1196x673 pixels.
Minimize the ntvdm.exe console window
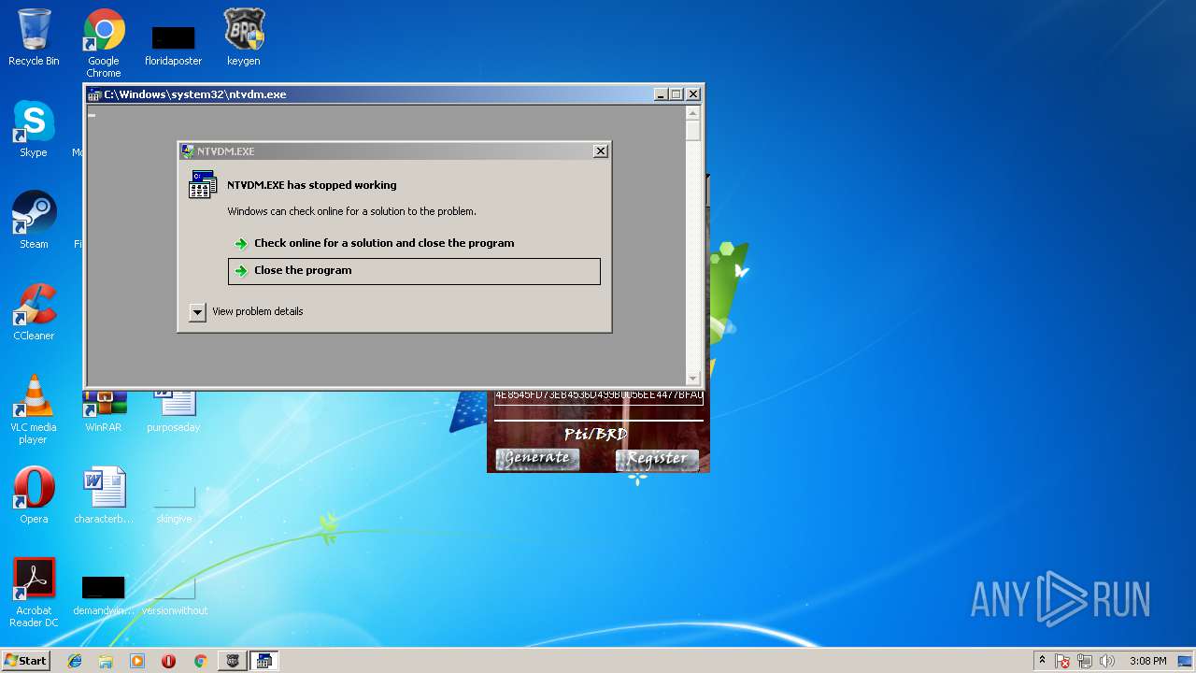pyautogui.click(x=661, y=94)
